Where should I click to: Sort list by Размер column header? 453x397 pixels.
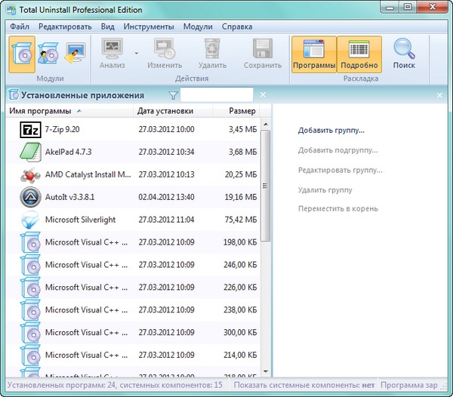242,111
